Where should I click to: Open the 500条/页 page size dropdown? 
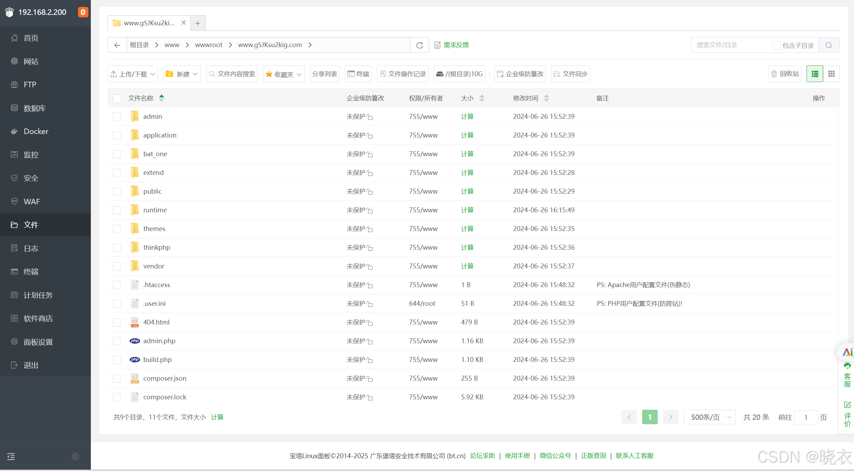[x=709, y=417]
